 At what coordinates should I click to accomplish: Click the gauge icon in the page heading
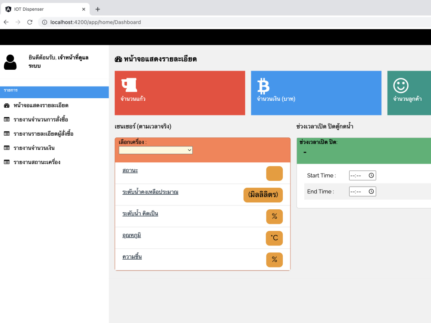[x=119, y=59]
